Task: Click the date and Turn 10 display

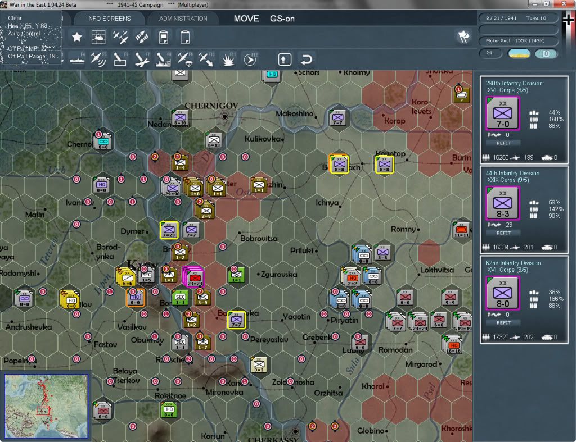Action: 518,18
